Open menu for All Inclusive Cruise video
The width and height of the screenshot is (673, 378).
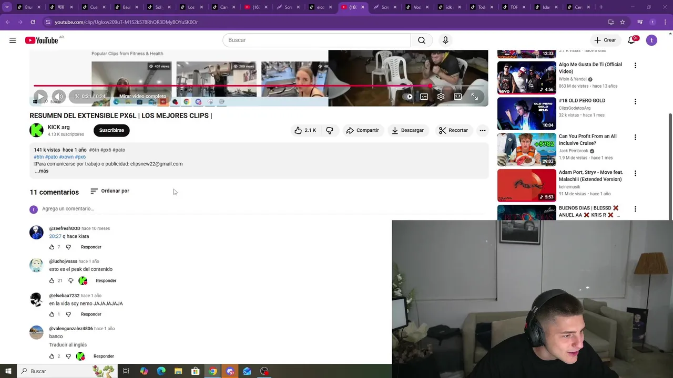point(635,137)
